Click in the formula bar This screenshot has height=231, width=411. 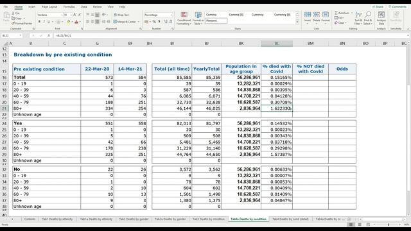pyautogui.click(x=231, y=35)
